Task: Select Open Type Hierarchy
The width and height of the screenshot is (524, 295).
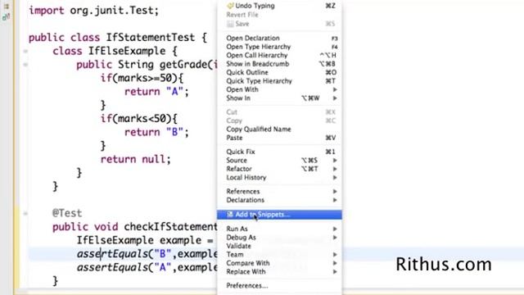Action: [279, 47]
